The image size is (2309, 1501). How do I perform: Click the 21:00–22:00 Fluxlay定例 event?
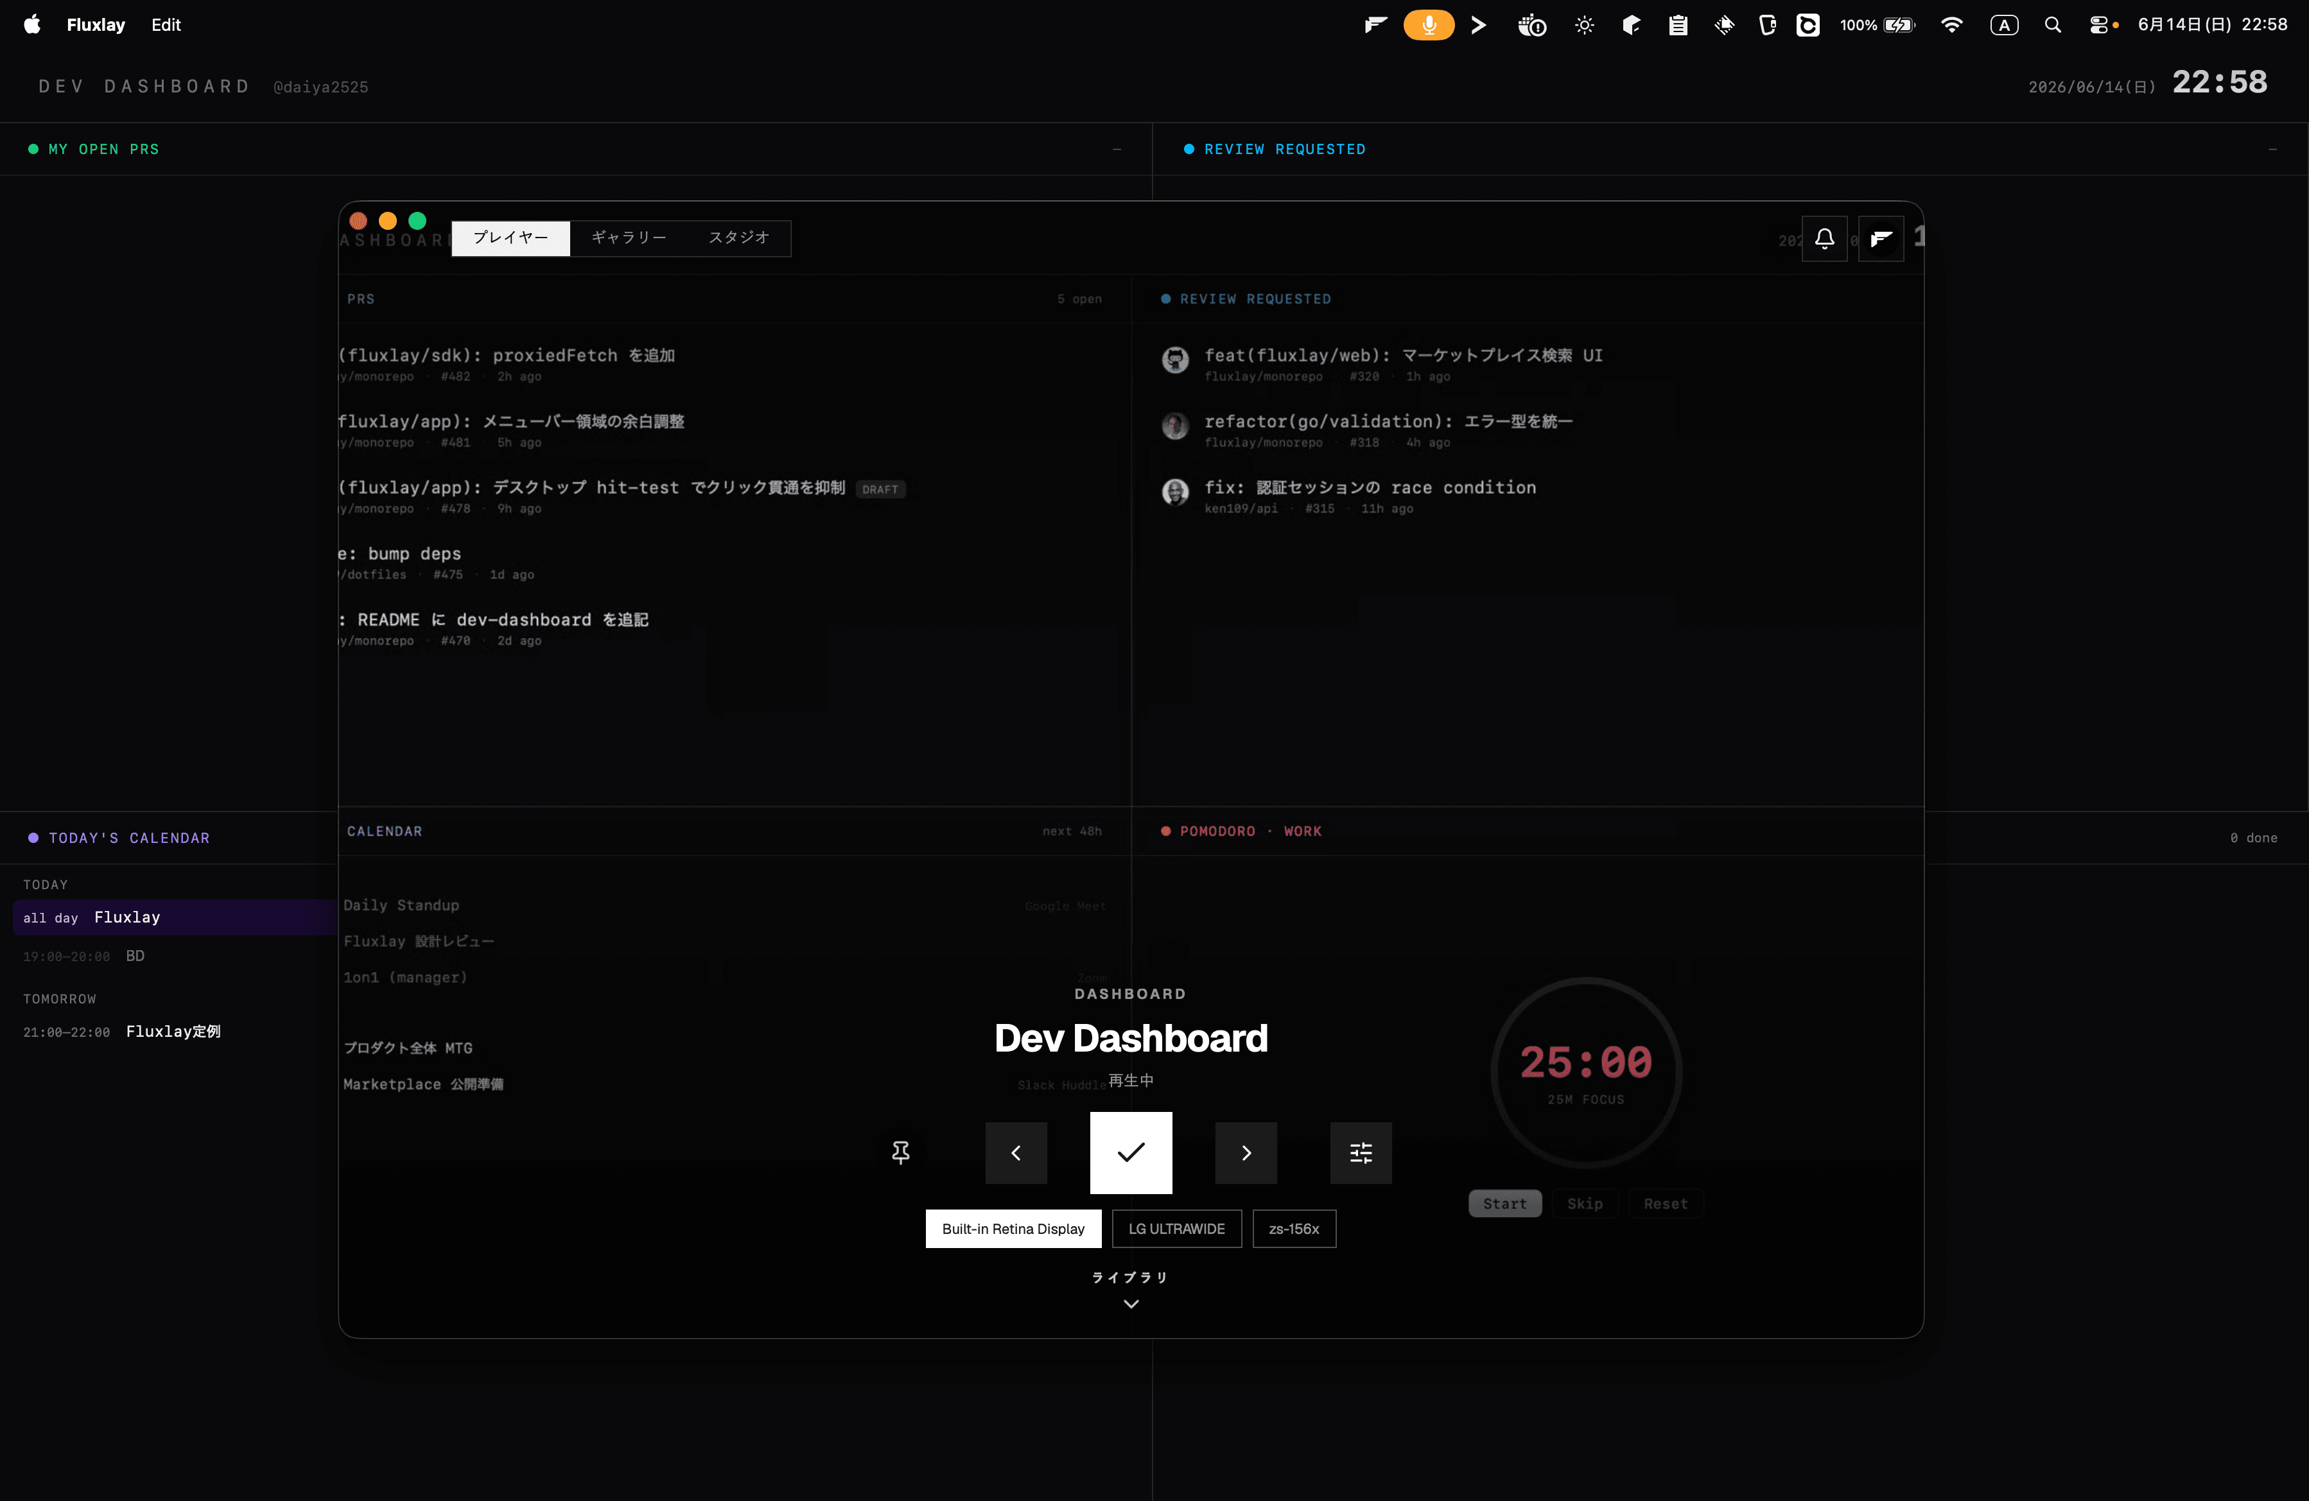click(x=122, y=1032)
